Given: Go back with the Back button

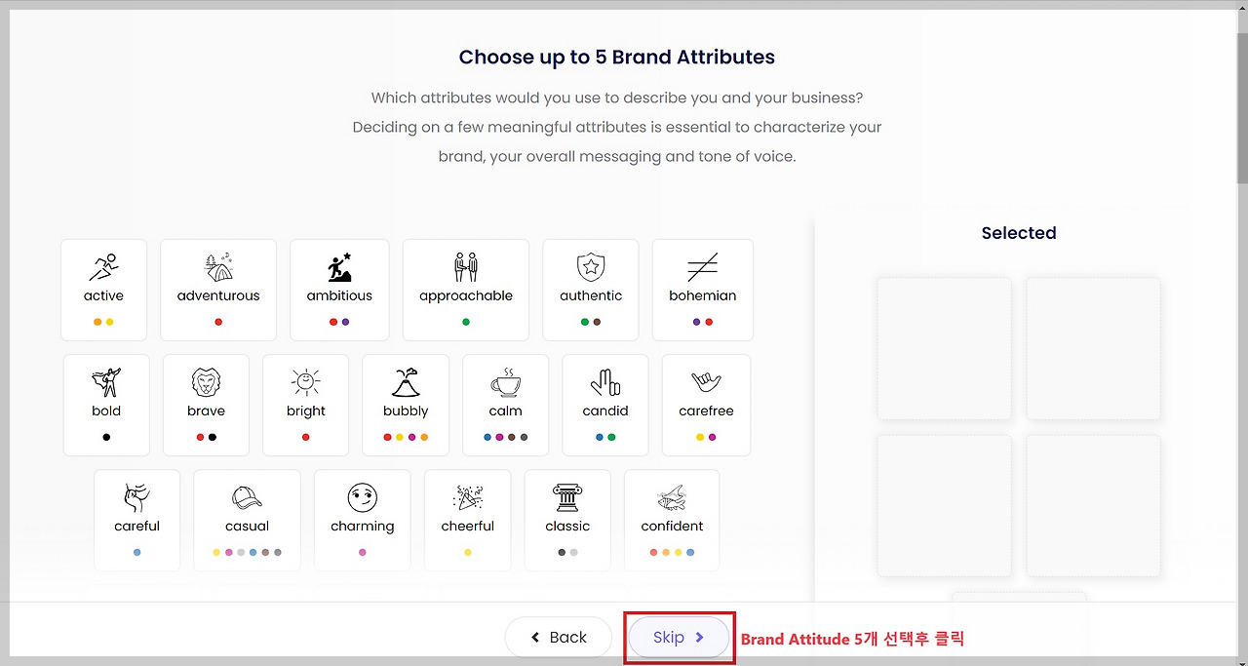Looking at the screenshot, I should click(x=558, y=638).
